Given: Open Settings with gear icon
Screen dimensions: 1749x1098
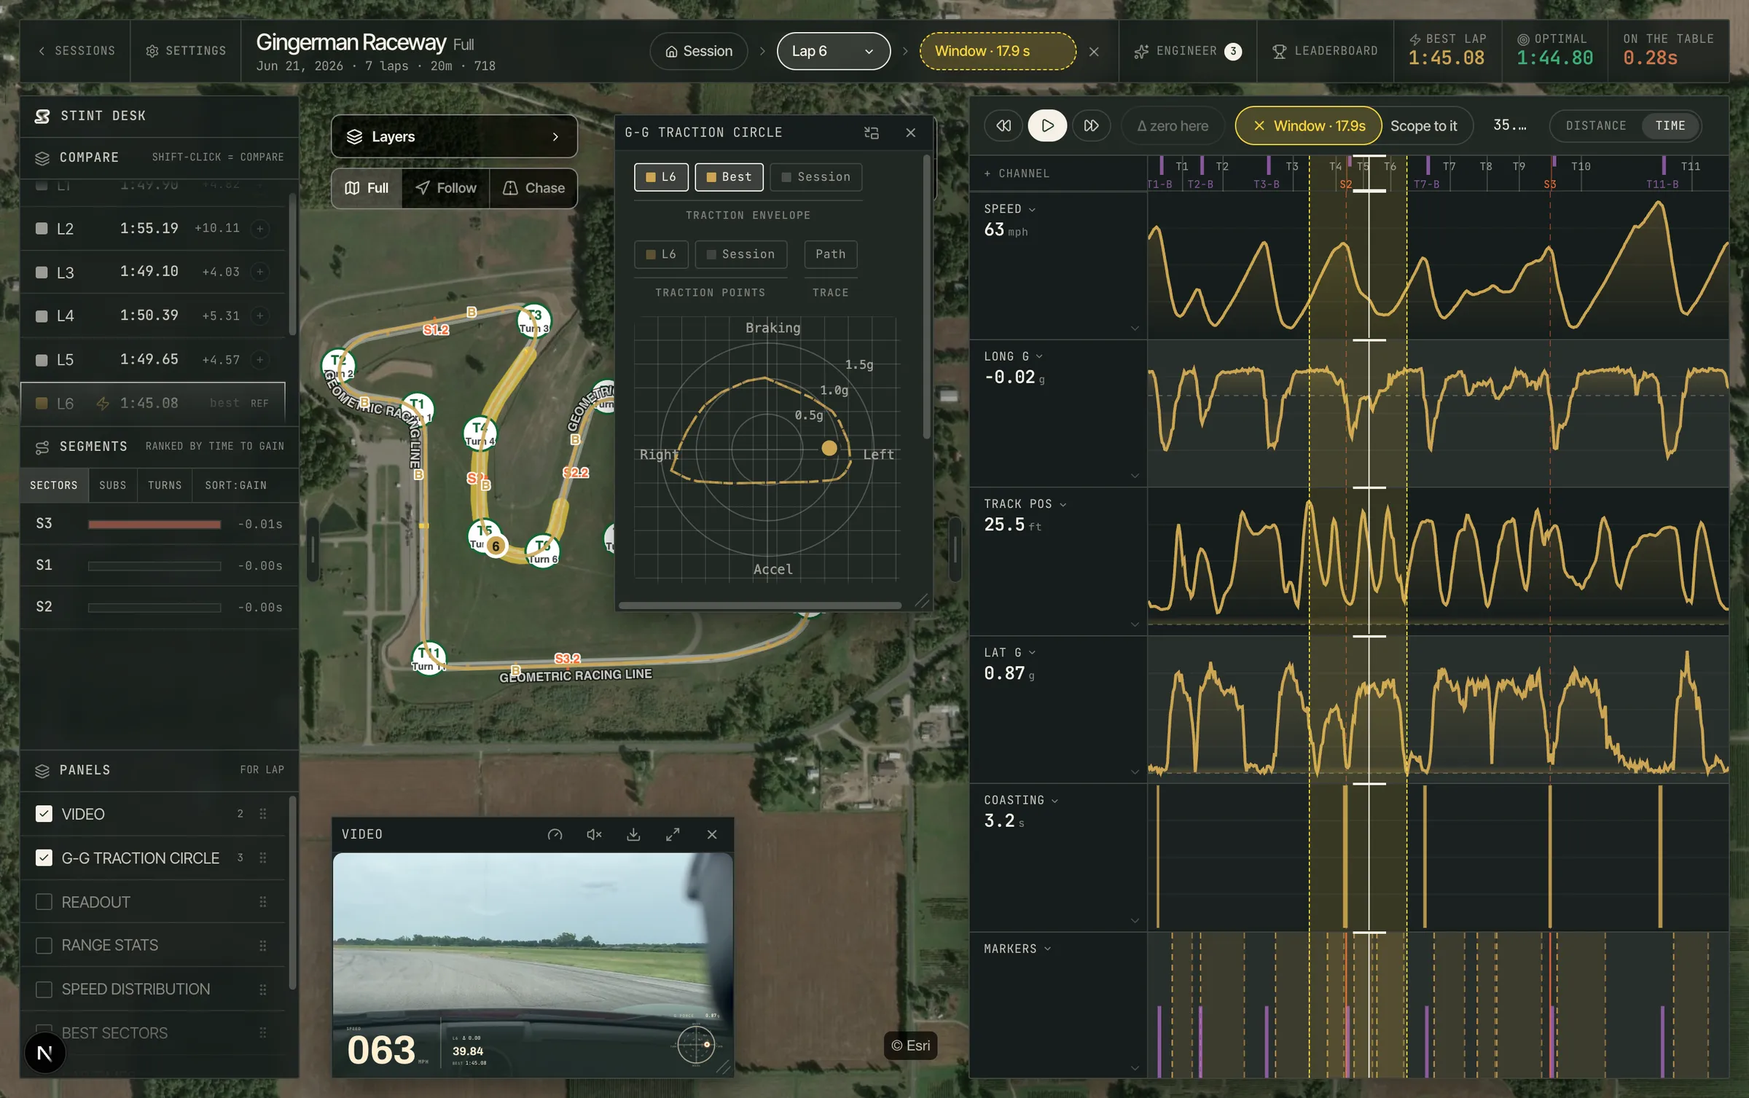Looking at the screenshot, I should coord(186,51).
